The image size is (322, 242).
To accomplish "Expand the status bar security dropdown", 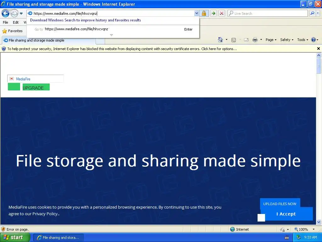I will (x=288, y=229).
